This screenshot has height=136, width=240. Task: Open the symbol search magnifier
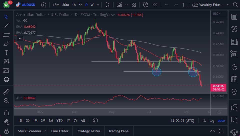pyautogui.click(x=235, y=5)
